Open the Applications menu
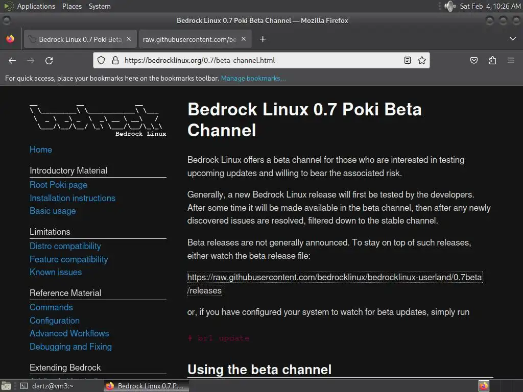Viewport: 523px width, 392px height. (36, 6)
